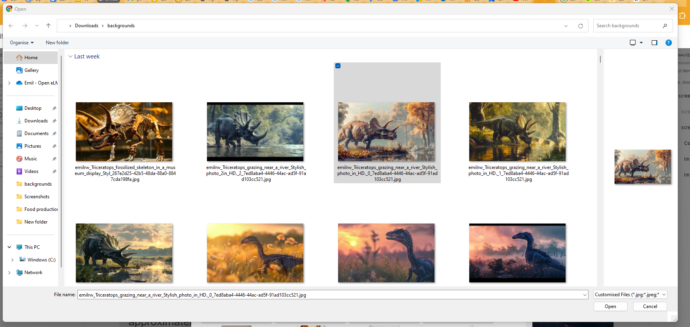Click the search magnifier icon
The width and height of the screenshot is (690, 327).
(x=665, y=26)
